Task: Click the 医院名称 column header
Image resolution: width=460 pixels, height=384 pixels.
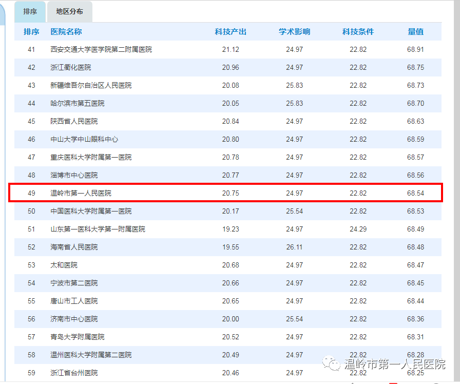Action: (66, 32)
